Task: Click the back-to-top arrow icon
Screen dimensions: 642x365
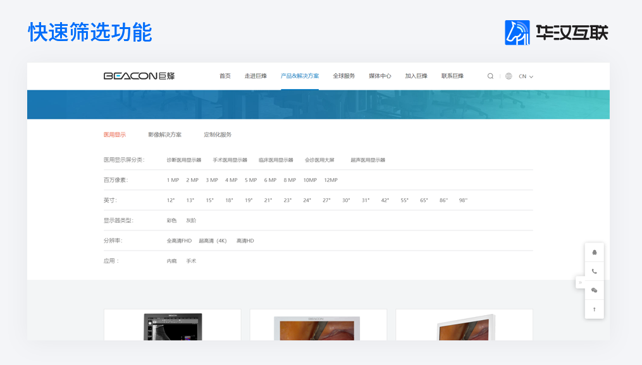Action: click(595, 309)
